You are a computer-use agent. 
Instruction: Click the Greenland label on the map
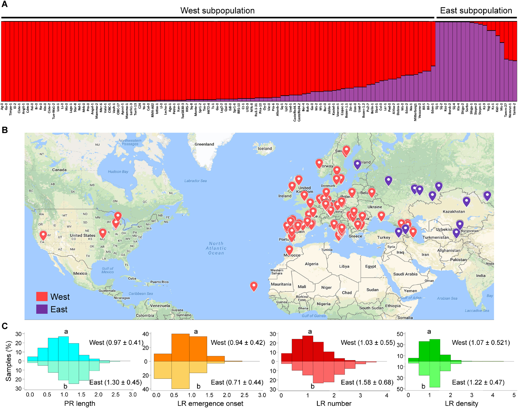tap(204, 144)
